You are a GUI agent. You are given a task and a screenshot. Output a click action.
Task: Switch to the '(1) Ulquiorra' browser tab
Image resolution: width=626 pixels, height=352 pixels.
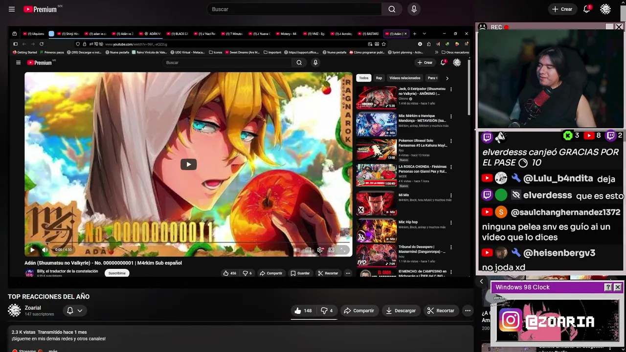(33, 34)
